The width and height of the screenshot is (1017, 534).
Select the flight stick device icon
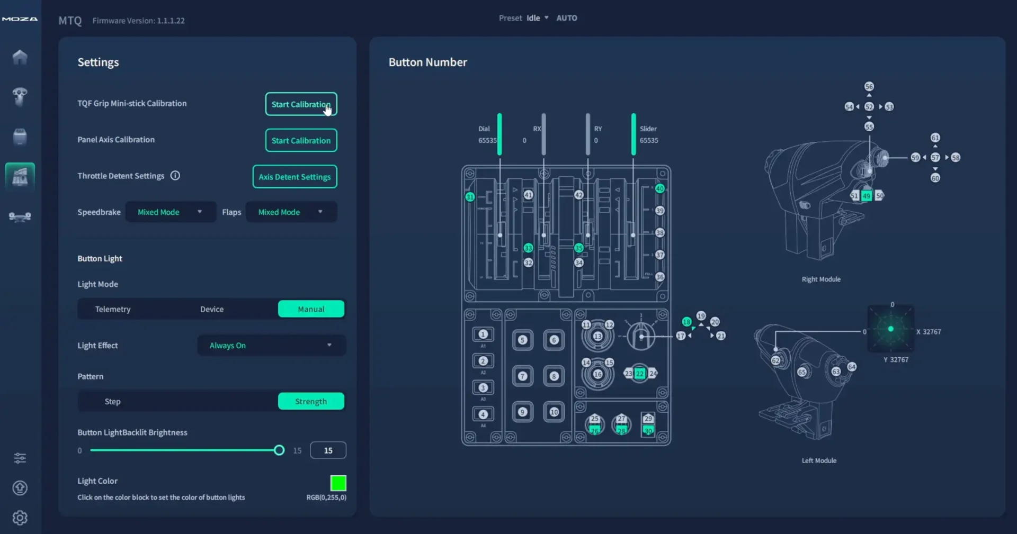tap(20, 96)
